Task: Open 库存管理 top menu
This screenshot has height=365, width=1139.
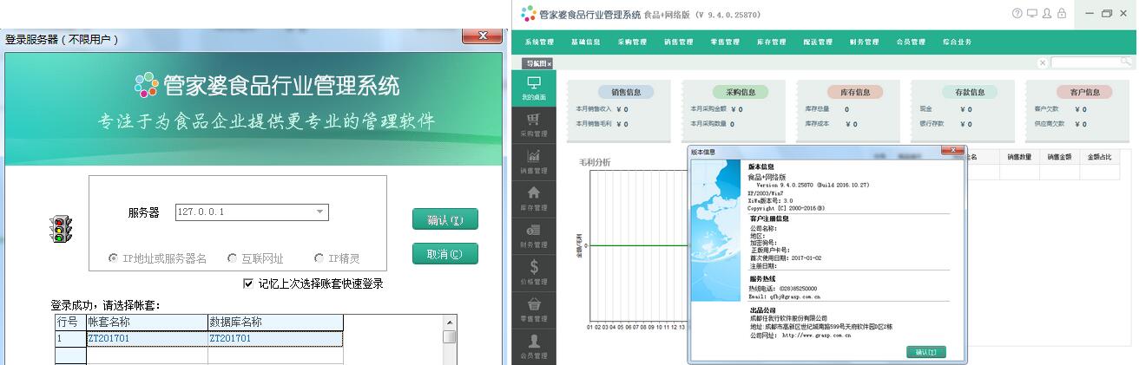Action: (771, 42)
